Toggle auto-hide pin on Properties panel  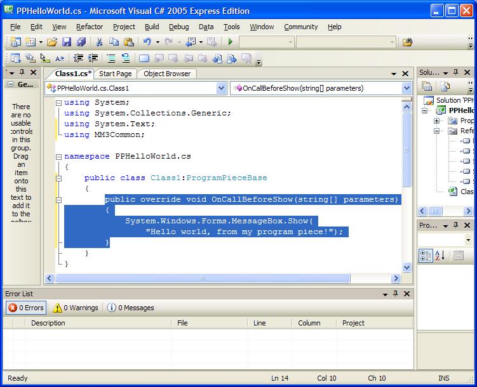click(455, 225)
